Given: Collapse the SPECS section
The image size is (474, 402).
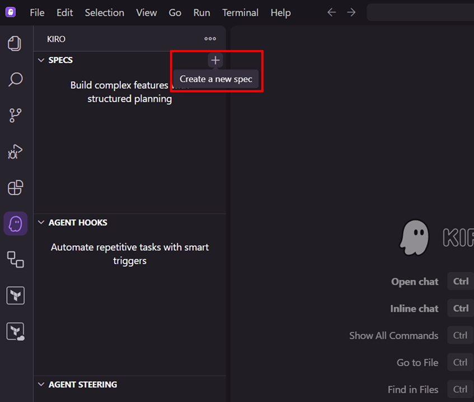Looking at the screenshot, I should click(41, 60).
